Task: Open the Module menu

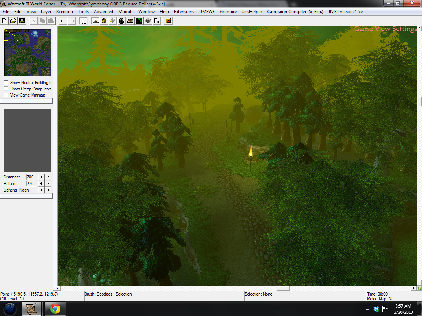Action: click(x=126, y=12)
